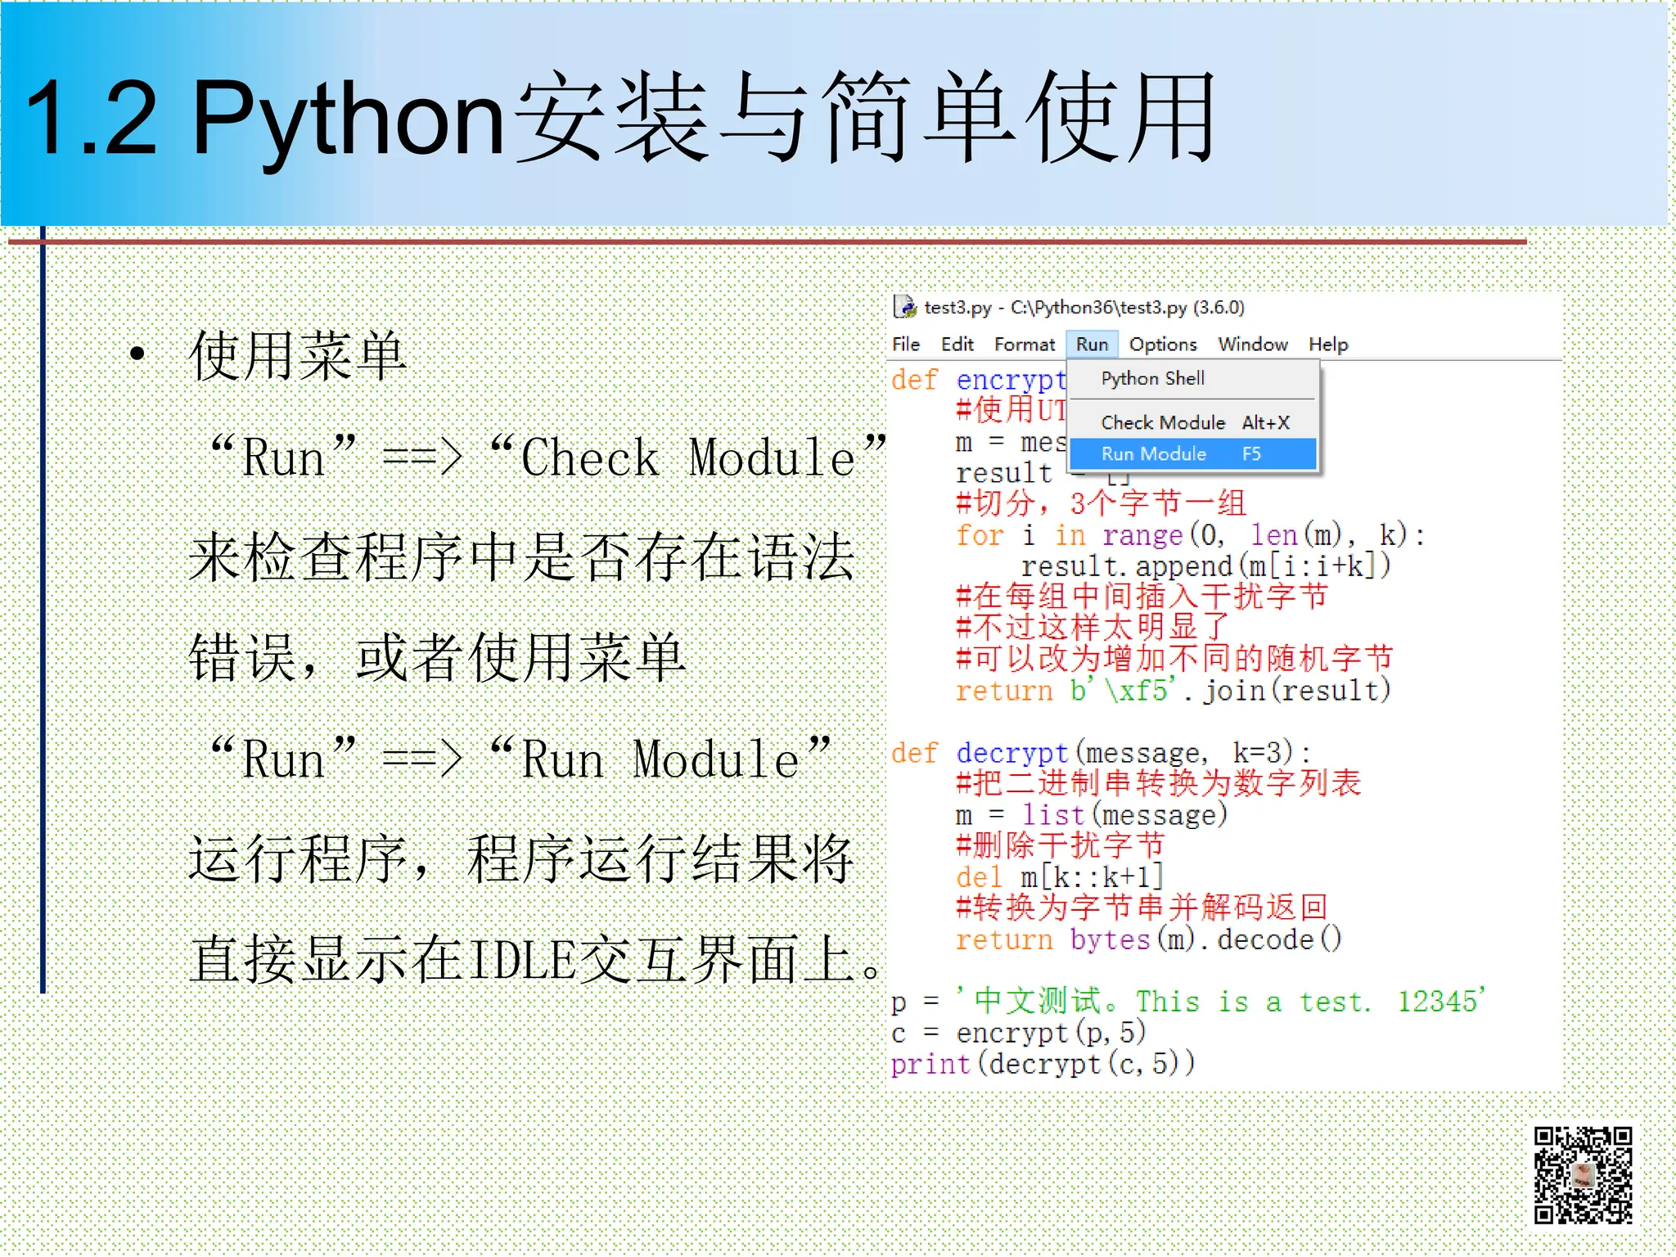Click code line 'result.append(m[i:i+k])'

pyautogui.click(x=1205, y=566)
